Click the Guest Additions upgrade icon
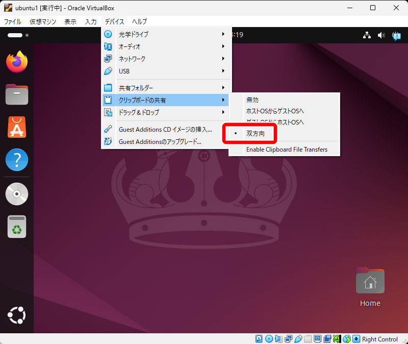 pyautogui.click(x=108, y=141)
